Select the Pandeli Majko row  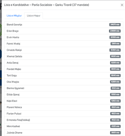pos(64,69)
